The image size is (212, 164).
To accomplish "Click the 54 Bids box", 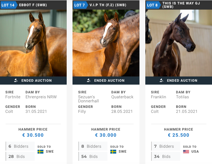I will pos(93,156).
